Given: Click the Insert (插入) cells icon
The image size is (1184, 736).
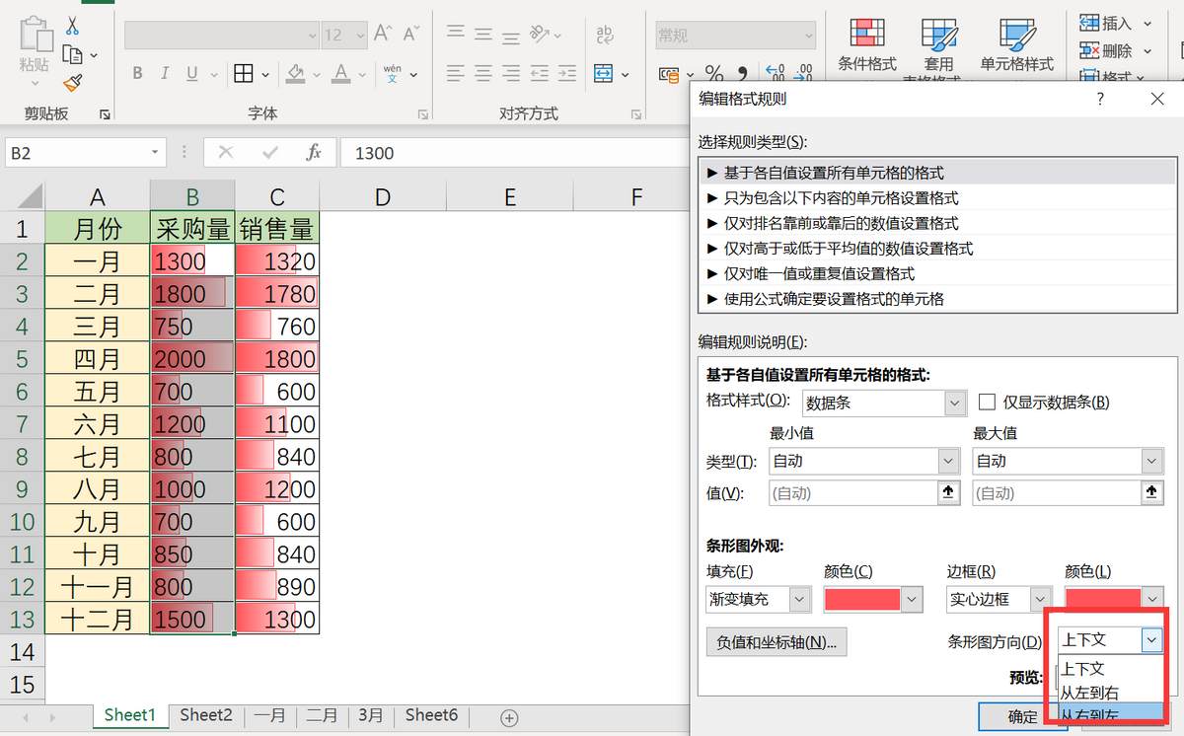Looking at the screenshot, I should [x=1089, y=23].
